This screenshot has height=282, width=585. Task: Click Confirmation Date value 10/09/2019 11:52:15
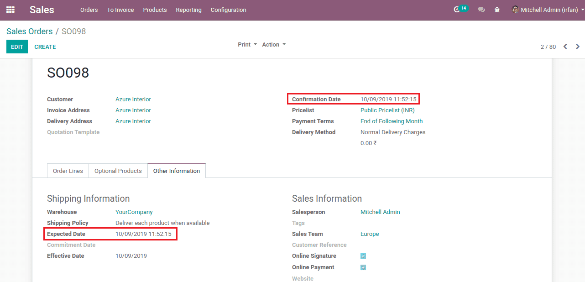click(388, 99)
